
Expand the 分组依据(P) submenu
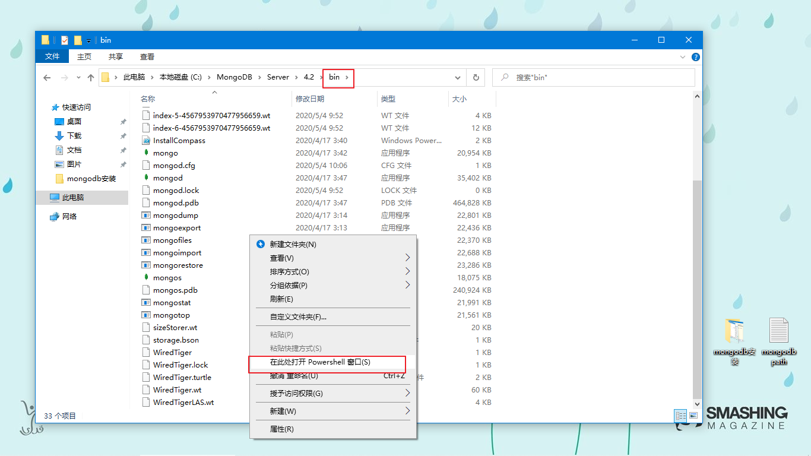tap(408, 285)
